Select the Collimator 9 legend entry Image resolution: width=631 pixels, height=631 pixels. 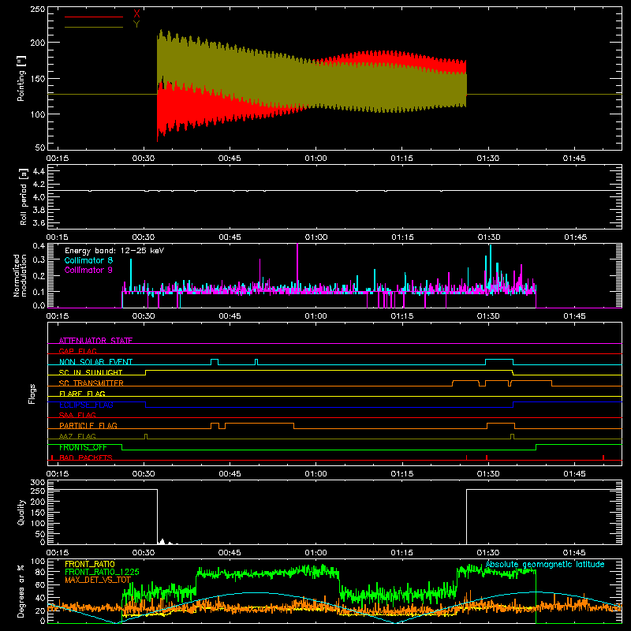[x=88, y=270]
